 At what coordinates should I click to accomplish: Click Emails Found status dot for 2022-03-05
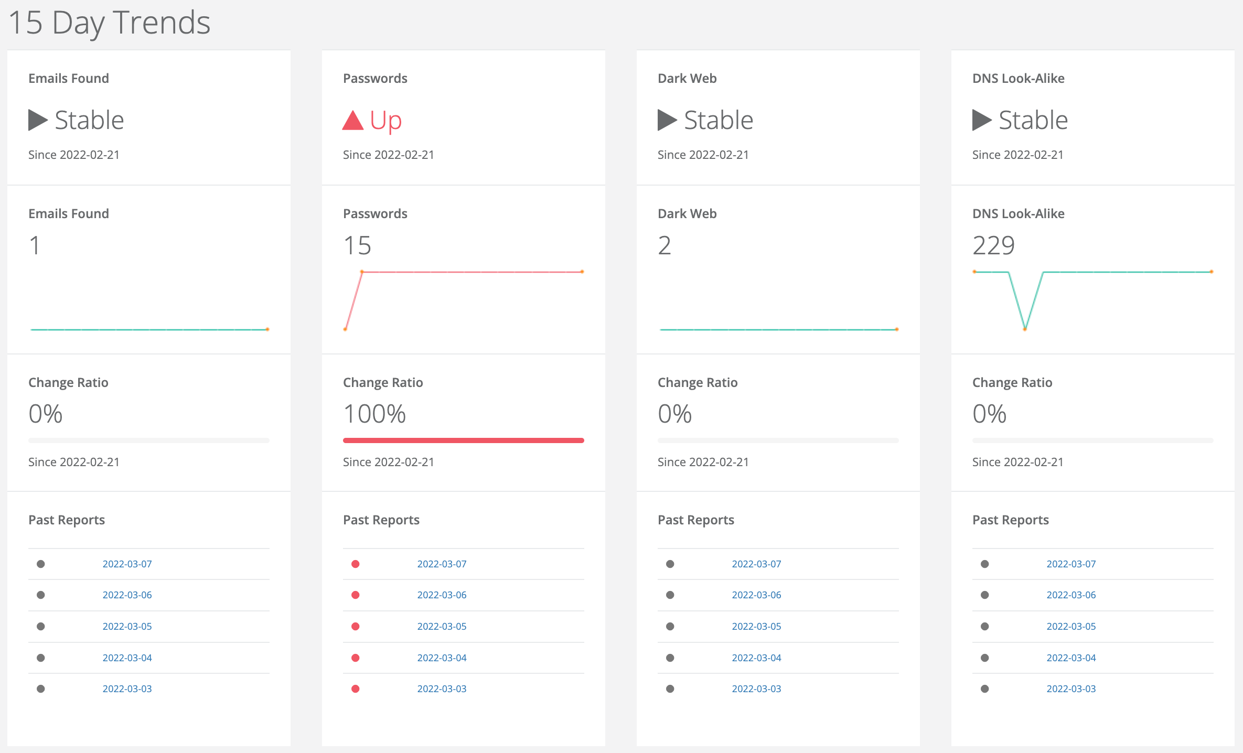[41, 626]
